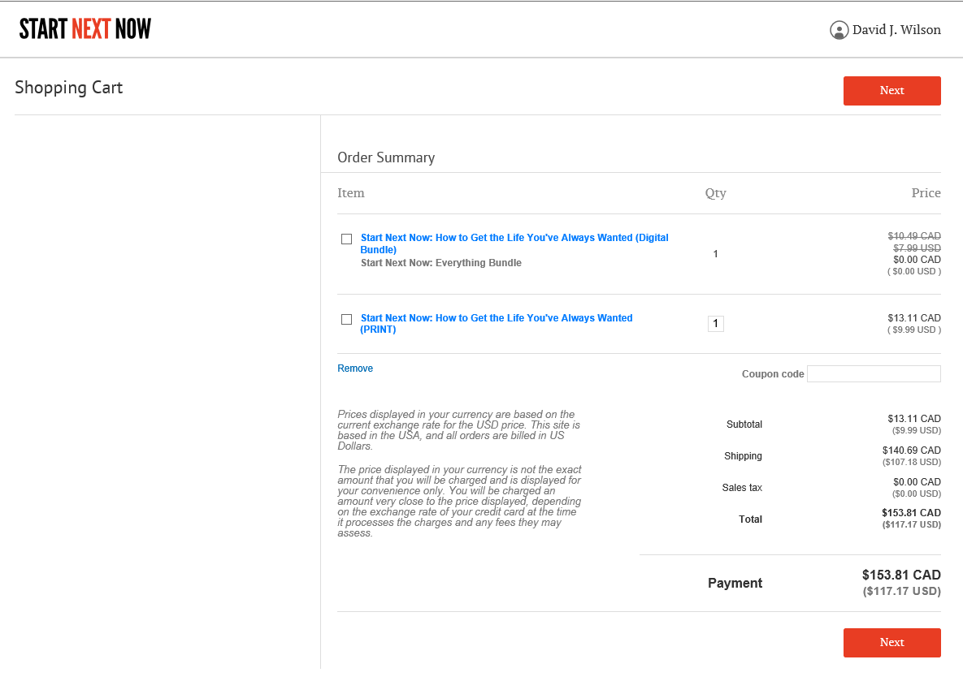Select the 'not the exact amount' disclaimer paragraph
The width and height of the screenshot is (963, 681).
tap(459, 502)
